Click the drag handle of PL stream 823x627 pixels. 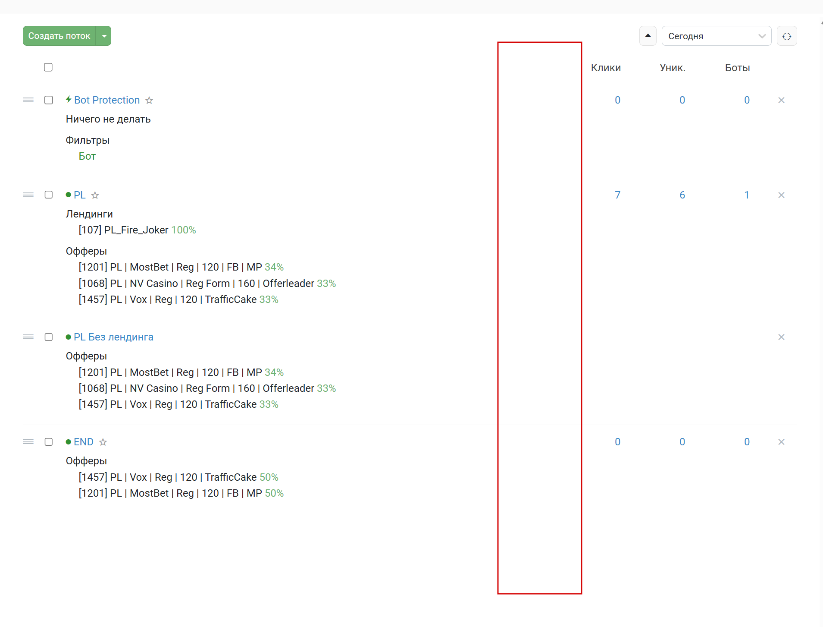(x=28, y=195)
